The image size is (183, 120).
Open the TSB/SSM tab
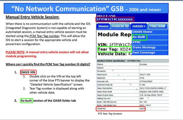point(157,26)
